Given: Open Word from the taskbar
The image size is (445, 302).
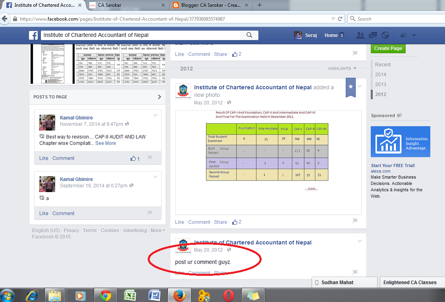Looking at the screenshot, I should pyautogui.click(x=154, y=296).
